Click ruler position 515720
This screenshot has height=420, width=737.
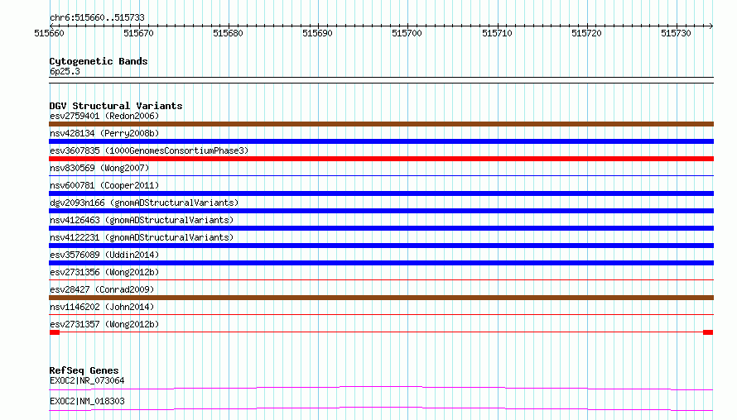point(586,33)
